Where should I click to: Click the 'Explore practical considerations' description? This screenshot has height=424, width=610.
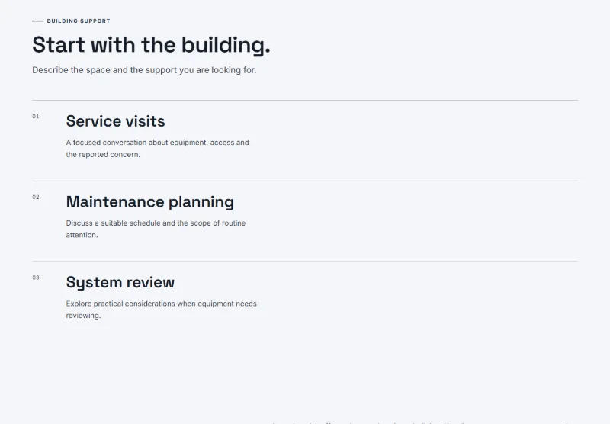point(162,310)
